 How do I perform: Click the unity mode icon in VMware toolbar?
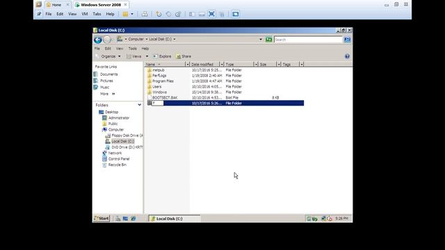coord(222,14)
